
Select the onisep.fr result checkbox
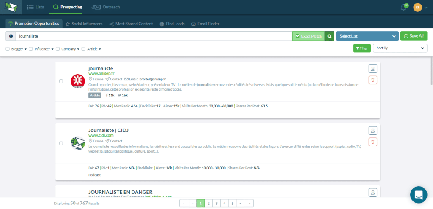61,81
